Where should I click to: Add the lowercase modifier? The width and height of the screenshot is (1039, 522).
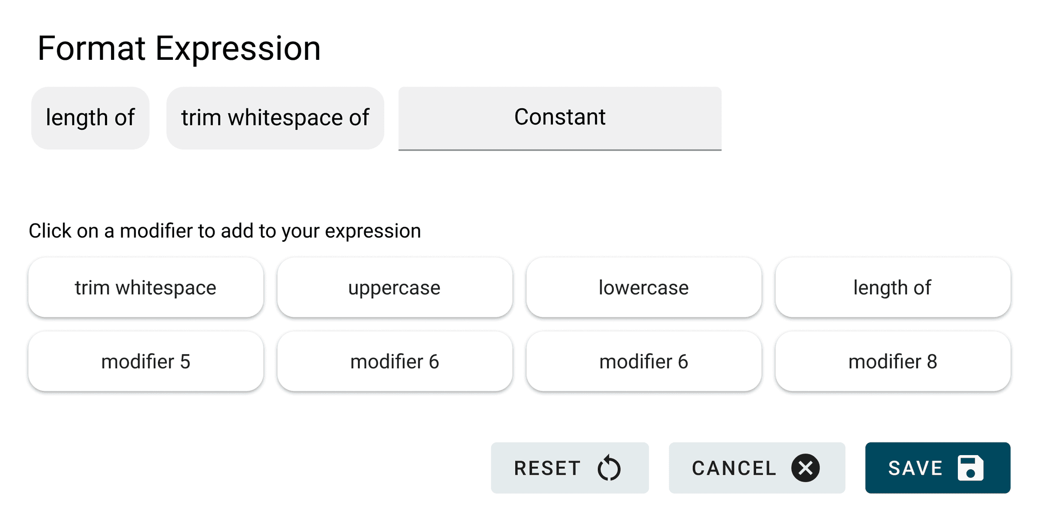click(644, 287)
